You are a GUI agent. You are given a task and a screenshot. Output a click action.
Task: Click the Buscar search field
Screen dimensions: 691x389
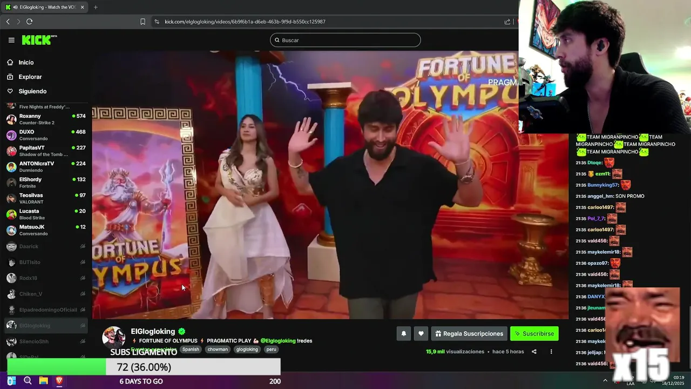pyautogui.click(x=345, y=40)
